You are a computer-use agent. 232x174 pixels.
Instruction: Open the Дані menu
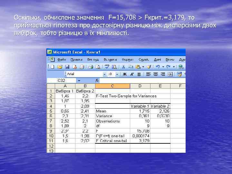pos(157,60)
